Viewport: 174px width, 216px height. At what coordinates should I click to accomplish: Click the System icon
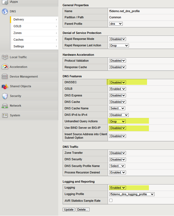point(5,115)
